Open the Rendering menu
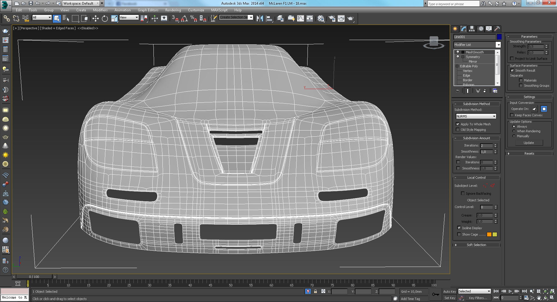Screen dimensions: 557x302 [x=173, y=10]
